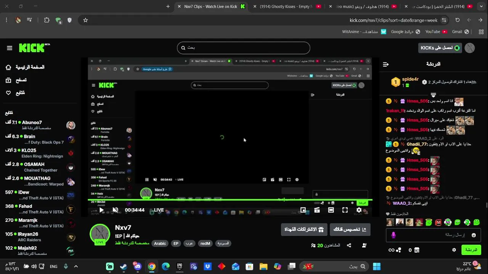The width and height of the screenshot is (488, 274).
Task: Open the channel points shop icon
Action: (x=417, y=250)
